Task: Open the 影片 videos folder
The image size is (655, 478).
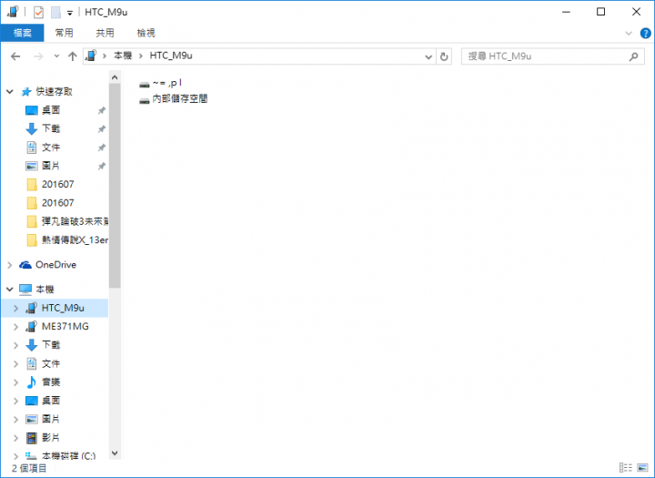Action: tap(51, 437)
